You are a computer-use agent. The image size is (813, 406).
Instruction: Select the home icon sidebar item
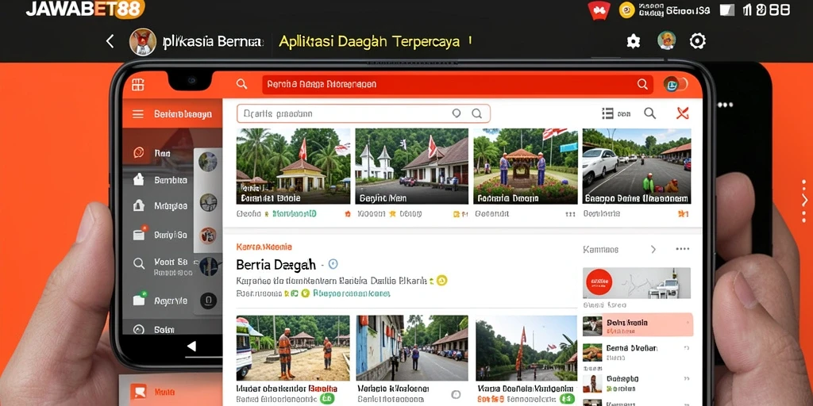point(138,180)
